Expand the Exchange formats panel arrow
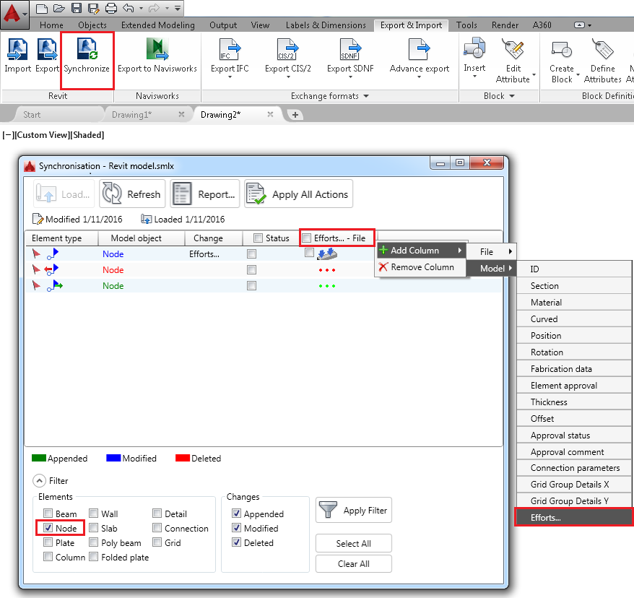The height and width of the screenshot is (598, 634). click(366, 96)
